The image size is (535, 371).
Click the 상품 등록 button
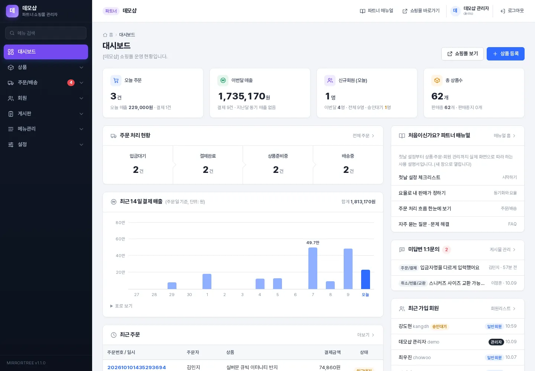[506, 54]
